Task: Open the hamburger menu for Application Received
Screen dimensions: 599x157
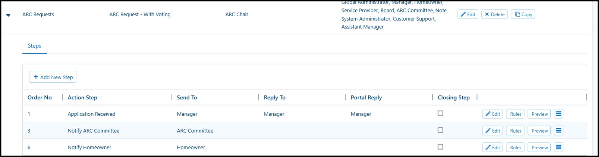Action: click(558, 114)
